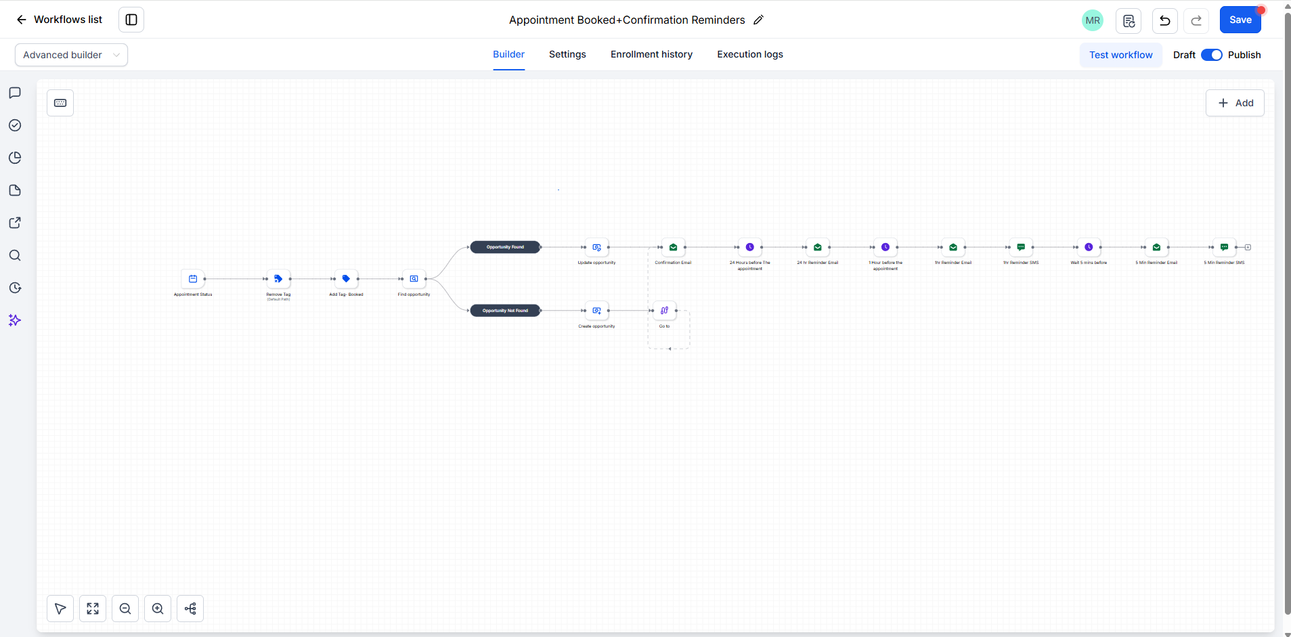
Task: Select the Confirmation Email node
Action: click(x=673, y=247)
